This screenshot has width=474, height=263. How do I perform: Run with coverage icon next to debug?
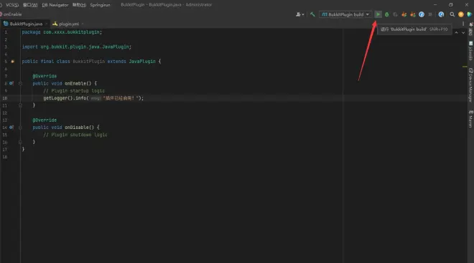click(395, 14)
